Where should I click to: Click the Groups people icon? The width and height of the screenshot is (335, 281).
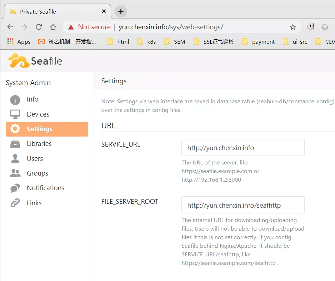point(15,173)
